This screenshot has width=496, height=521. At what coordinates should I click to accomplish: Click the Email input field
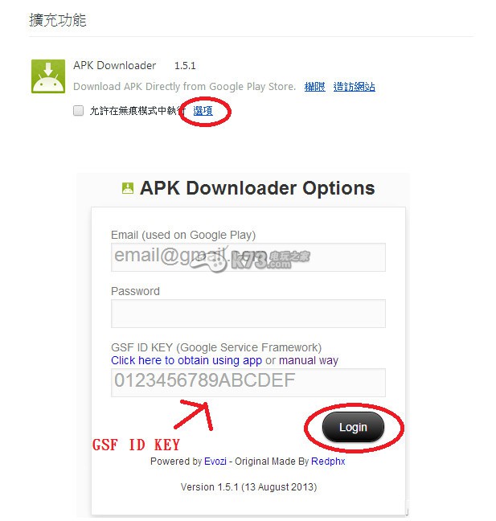coord(248,257)
